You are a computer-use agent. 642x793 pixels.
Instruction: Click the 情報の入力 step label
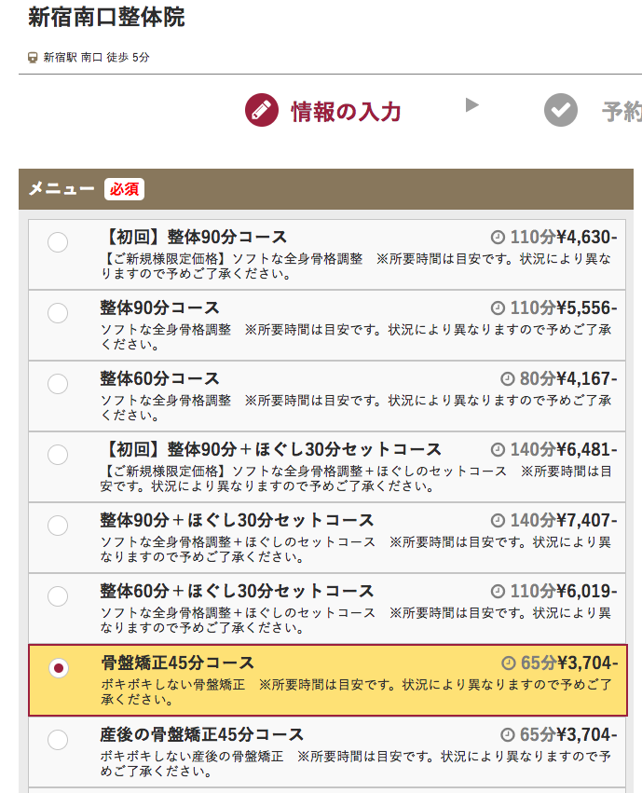coord(346,112)
